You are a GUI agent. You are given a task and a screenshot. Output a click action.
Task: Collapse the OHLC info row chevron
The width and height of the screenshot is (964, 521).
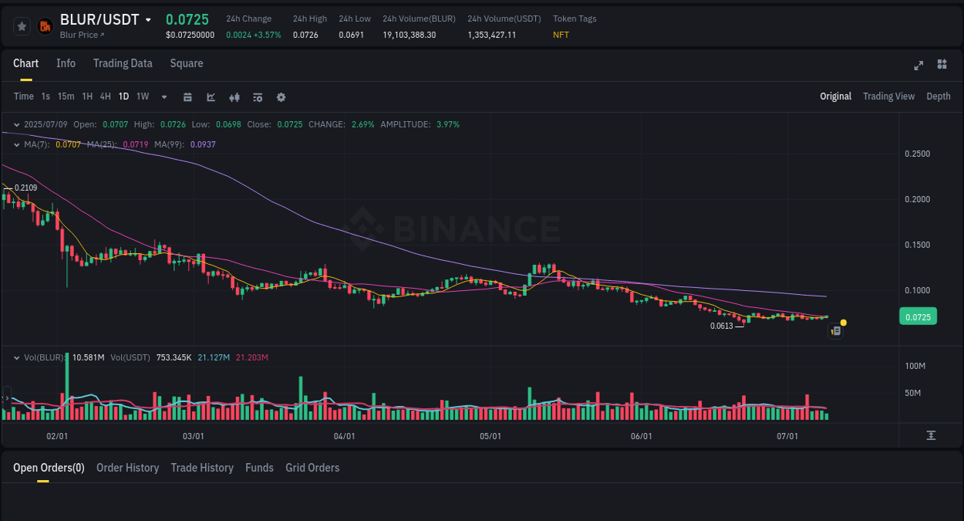pyautogui.click(x=15, y=123)
